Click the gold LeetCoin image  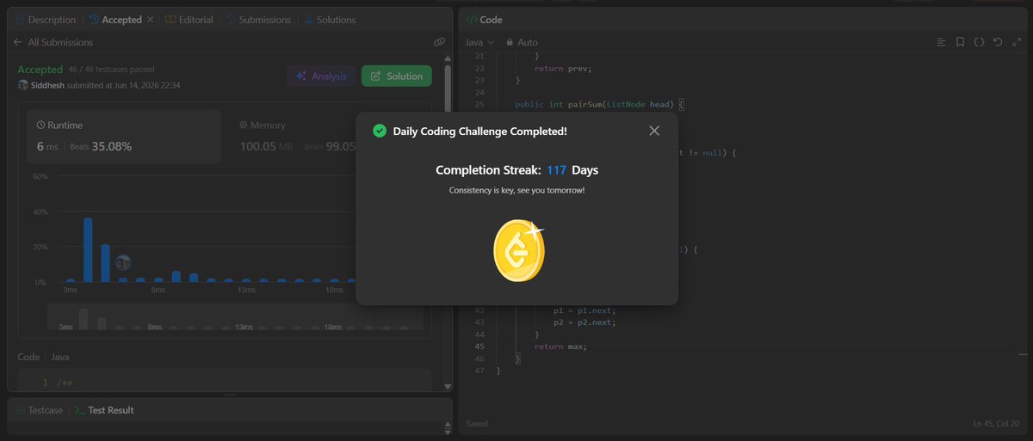[x=519, y=251]
